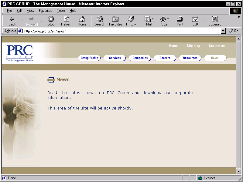This screenshot has height=182, width=243.
Task: Click the scrollbar down arrow
Action: tap(239, 171)
